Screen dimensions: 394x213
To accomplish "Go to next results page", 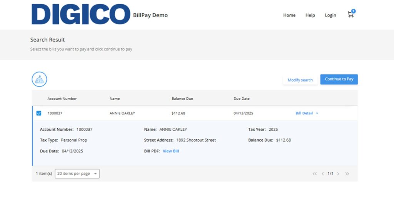I will tap(338, 173).
